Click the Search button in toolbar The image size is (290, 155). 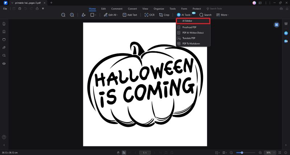[206, 15]
